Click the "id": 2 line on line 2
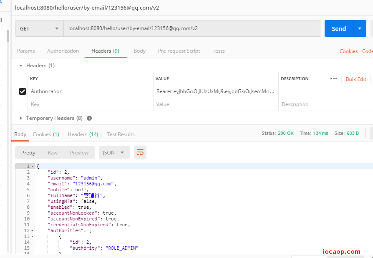 [58, 172]
